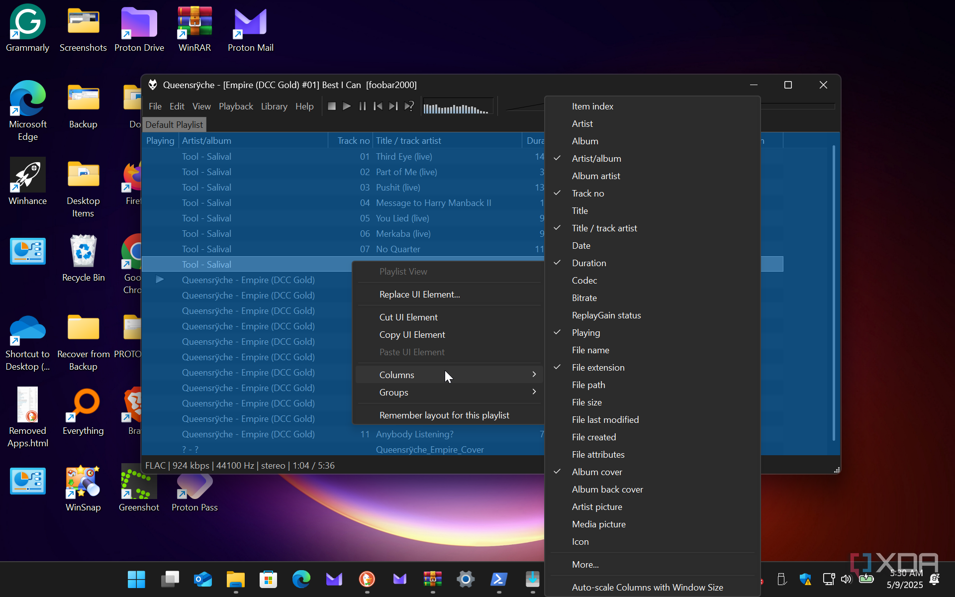Switch to the Default Playlist tab

pyautogui.click(x=174, y=124)
